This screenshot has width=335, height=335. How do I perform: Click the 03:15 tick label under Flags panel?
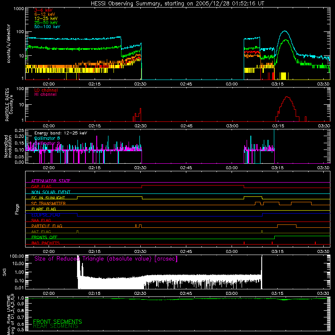point(278,252)
